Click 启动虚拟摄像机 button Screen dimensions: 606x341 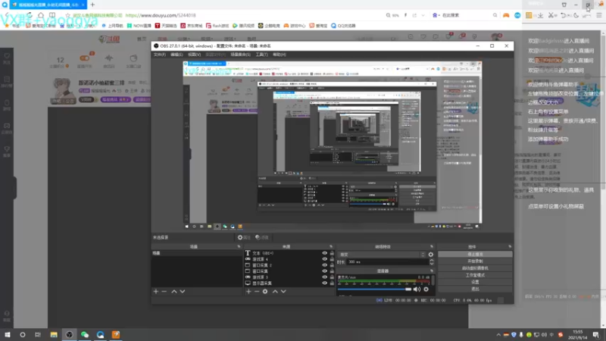click(x=475, y=268)
